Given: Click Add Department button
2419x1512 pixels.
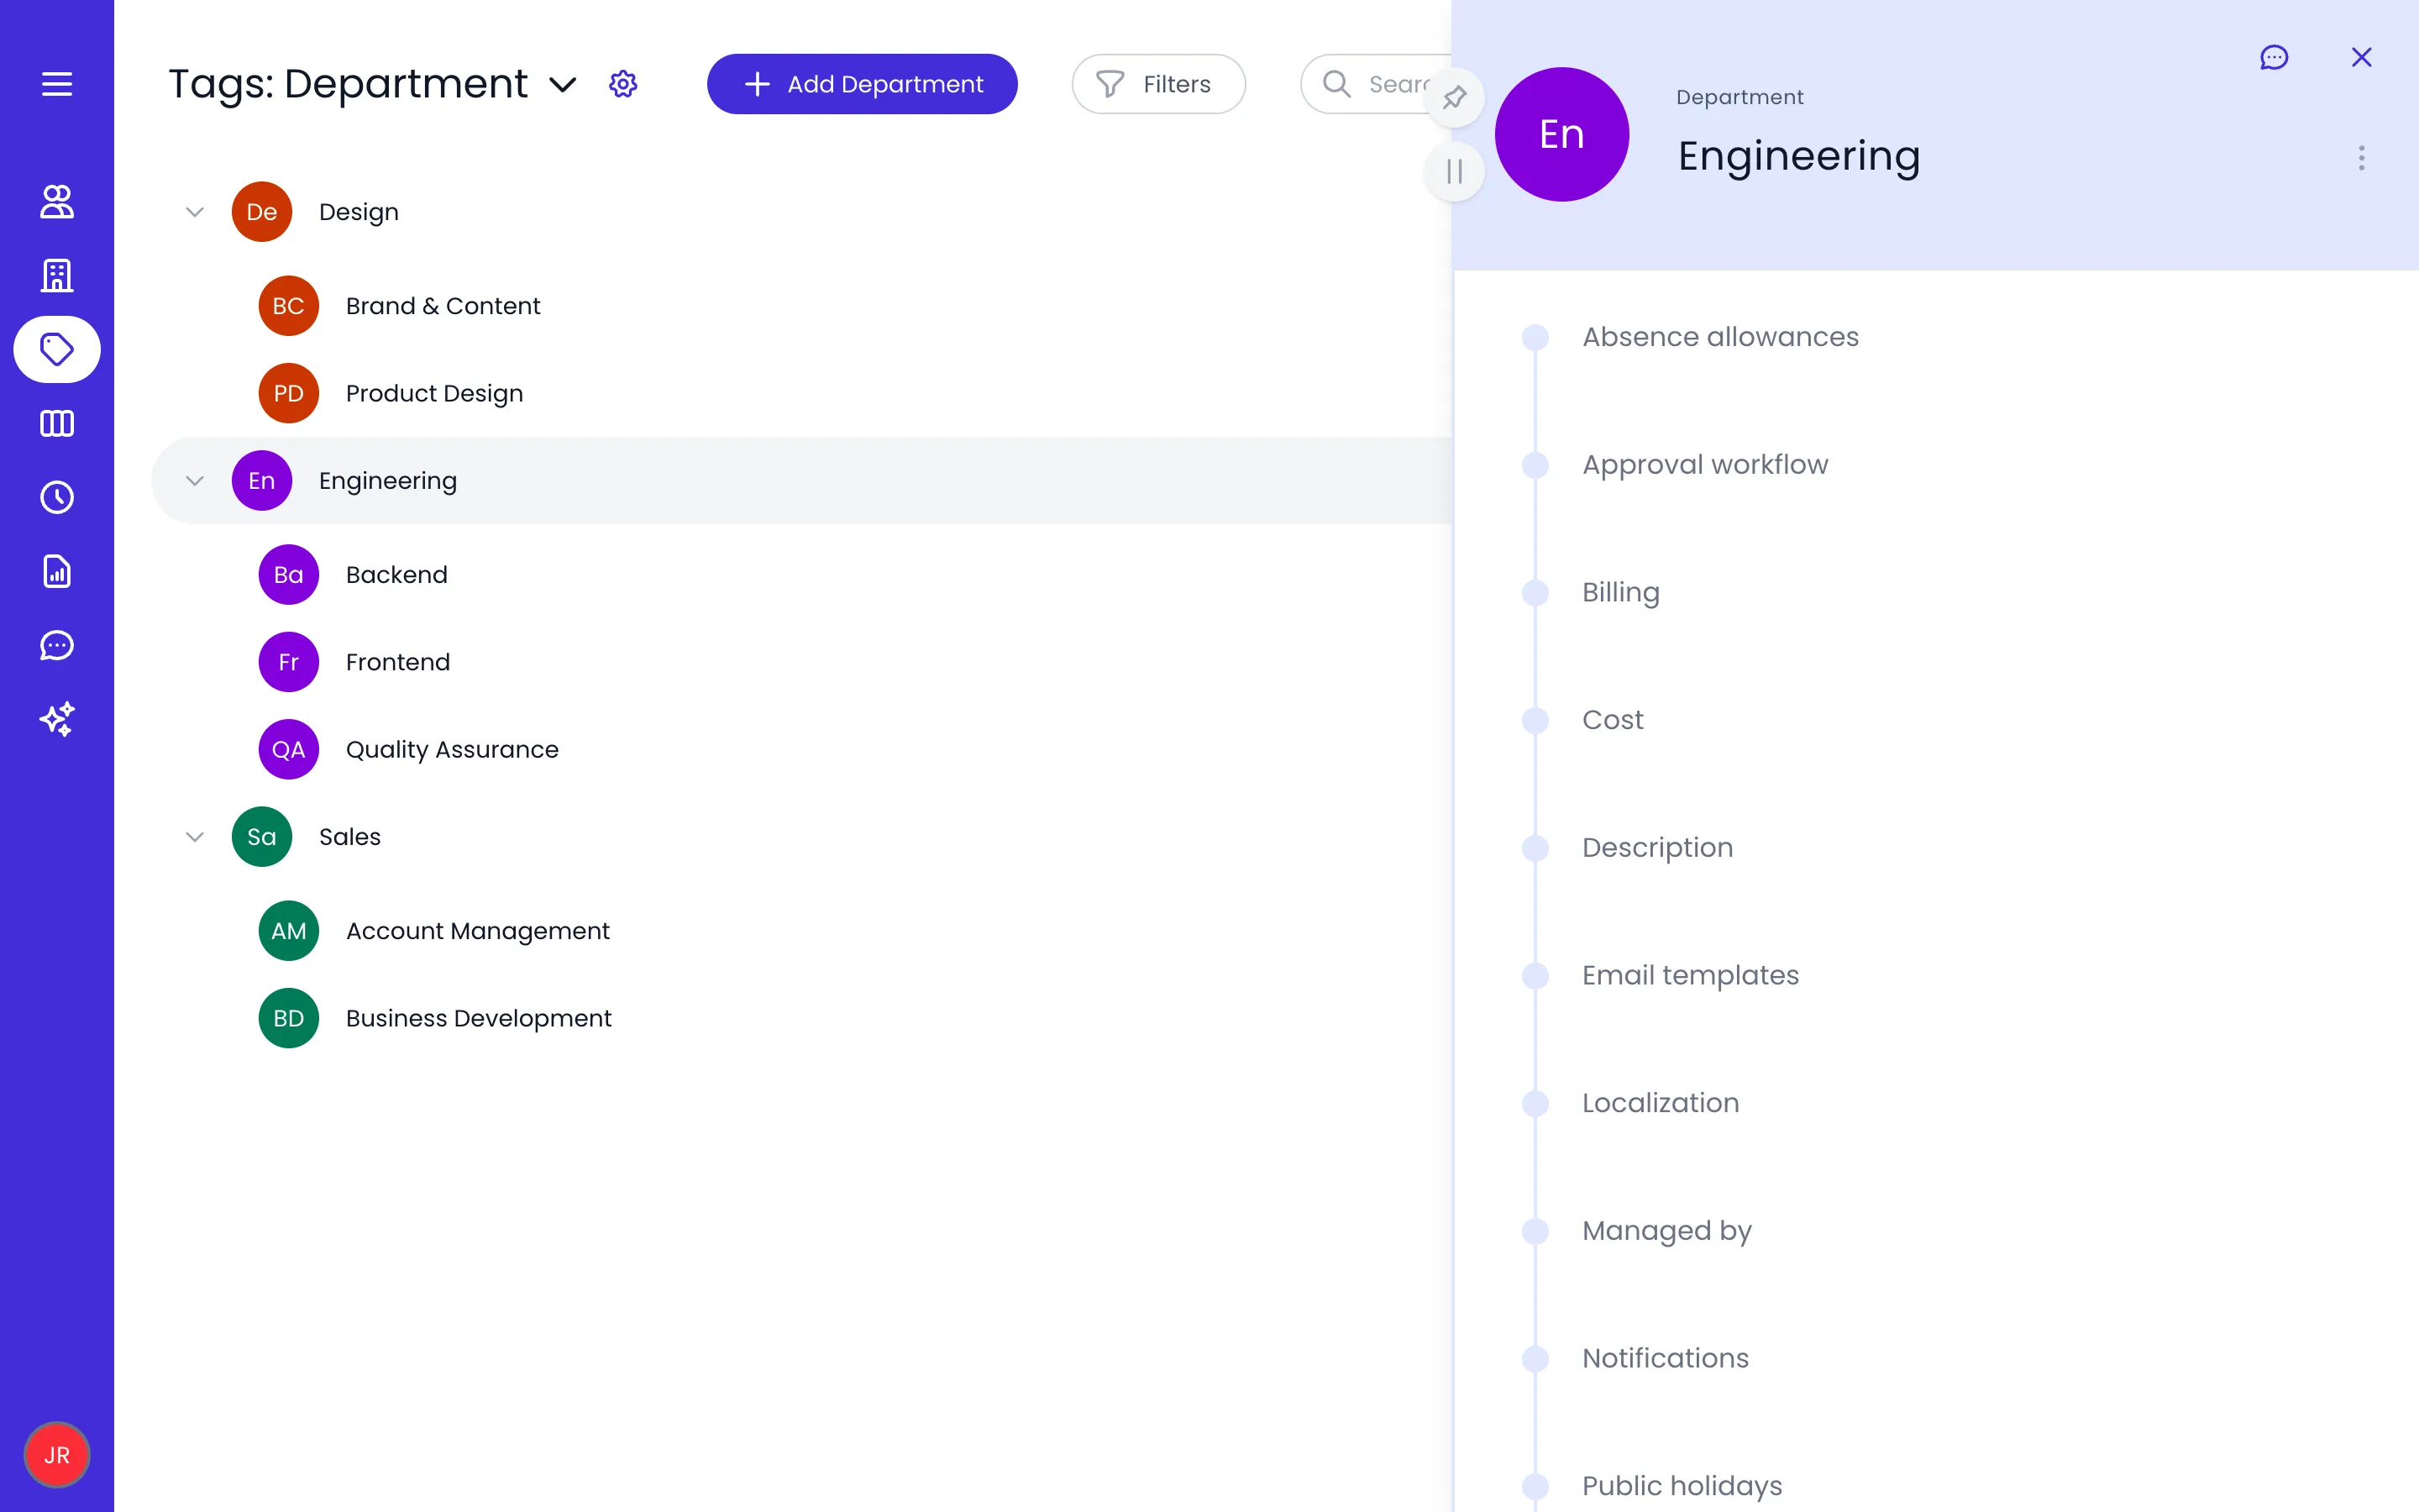Looking at the screenshot, I should (862, 84).
